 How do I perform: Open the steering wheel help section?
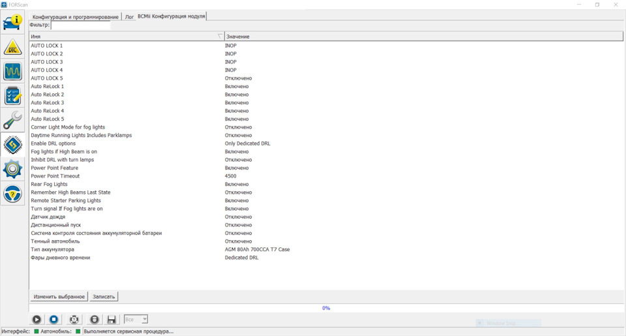pyautogui.click(x=12, y=194)
